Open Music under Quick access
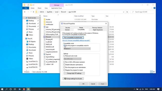This screenshot has width=162, height=91. (30, 32)
